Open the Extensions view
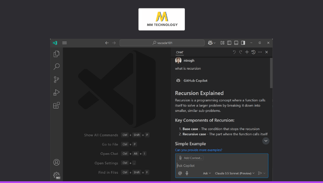Image resolution: width=323 pixels, height=183 pixels. tap(57, 105)
